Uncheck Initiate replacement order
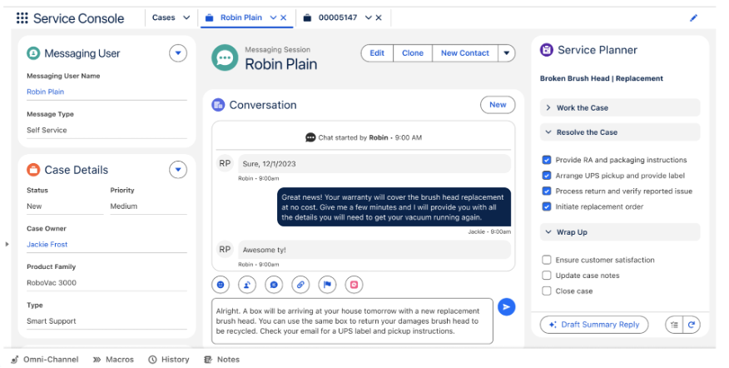The height and width of the screenshot is (368, 729). (x=547, y=206)
